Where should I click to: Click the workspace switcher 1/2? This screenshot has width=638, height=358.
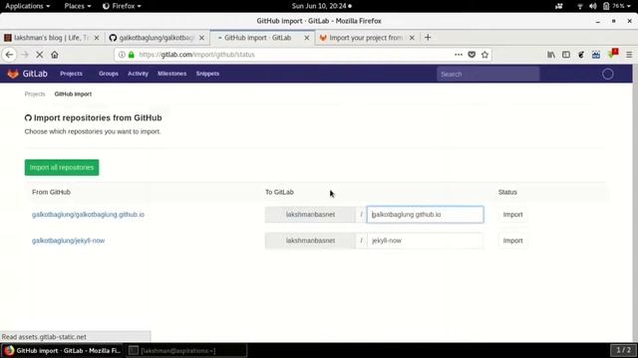tap(623, 350)
